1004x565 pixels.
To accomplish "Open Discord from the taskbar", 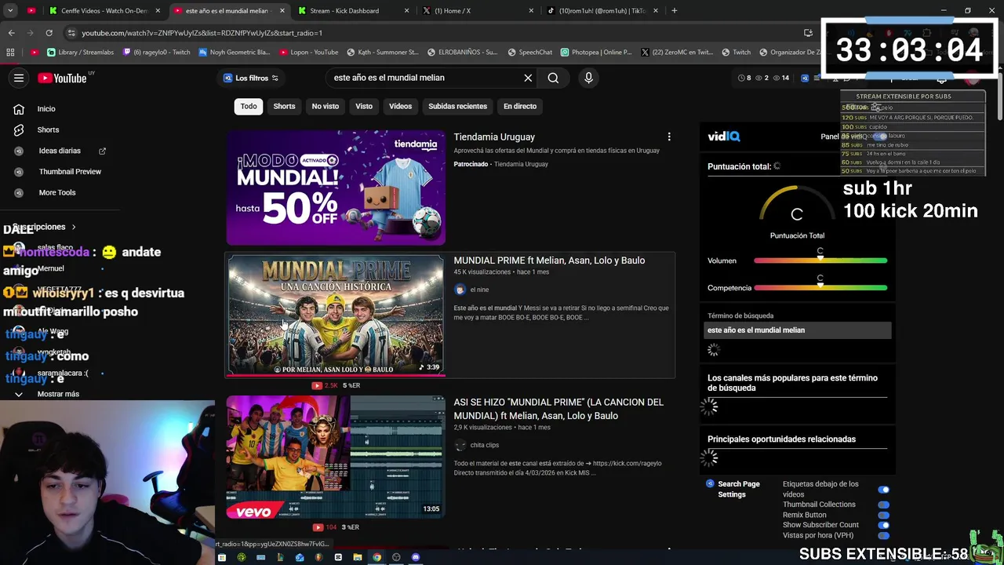I will 416,558.
